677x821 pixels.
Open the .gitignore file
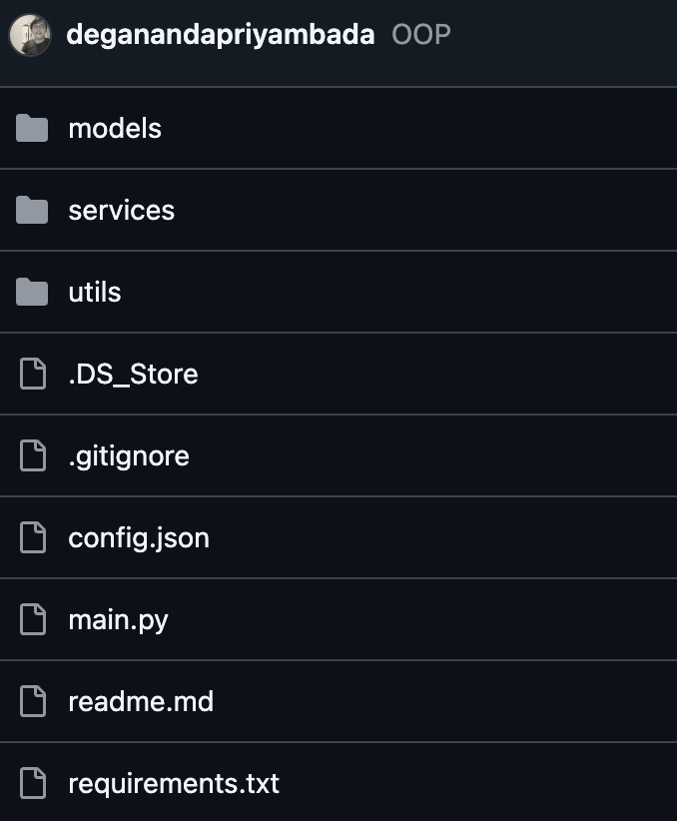point(129,455)
